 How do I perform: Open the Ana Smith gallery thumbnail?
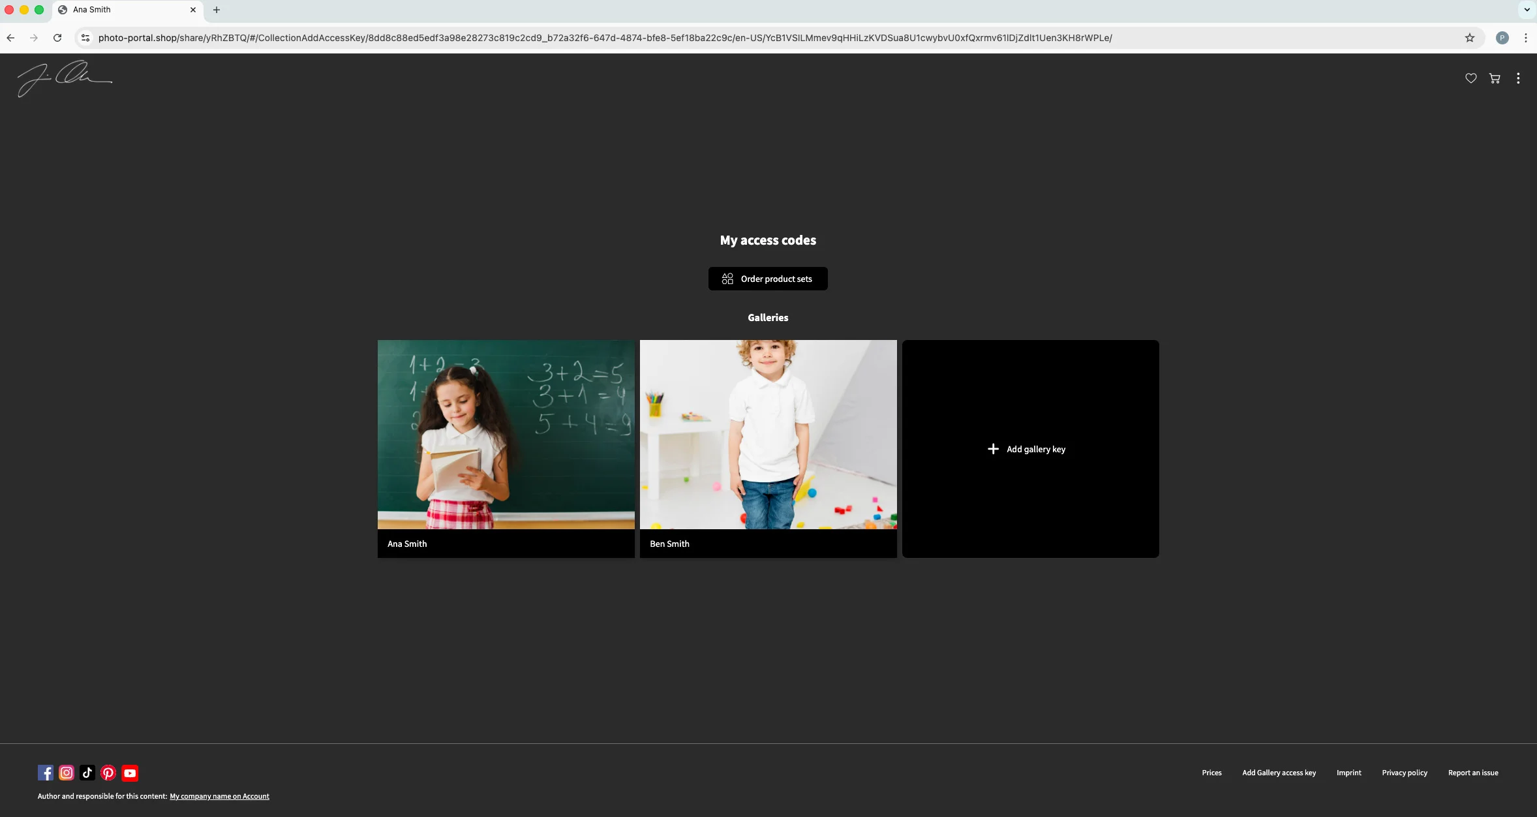pos(506,435)
